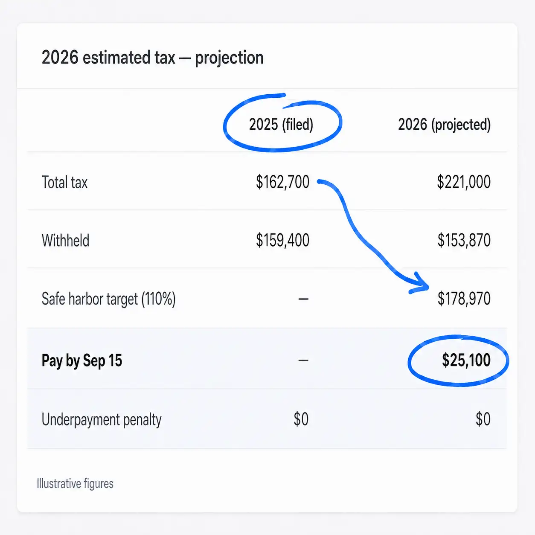Viewport: 535px width, 535px height.
Task: Click the Illustrative figures footnote
Action: [75, 484]
